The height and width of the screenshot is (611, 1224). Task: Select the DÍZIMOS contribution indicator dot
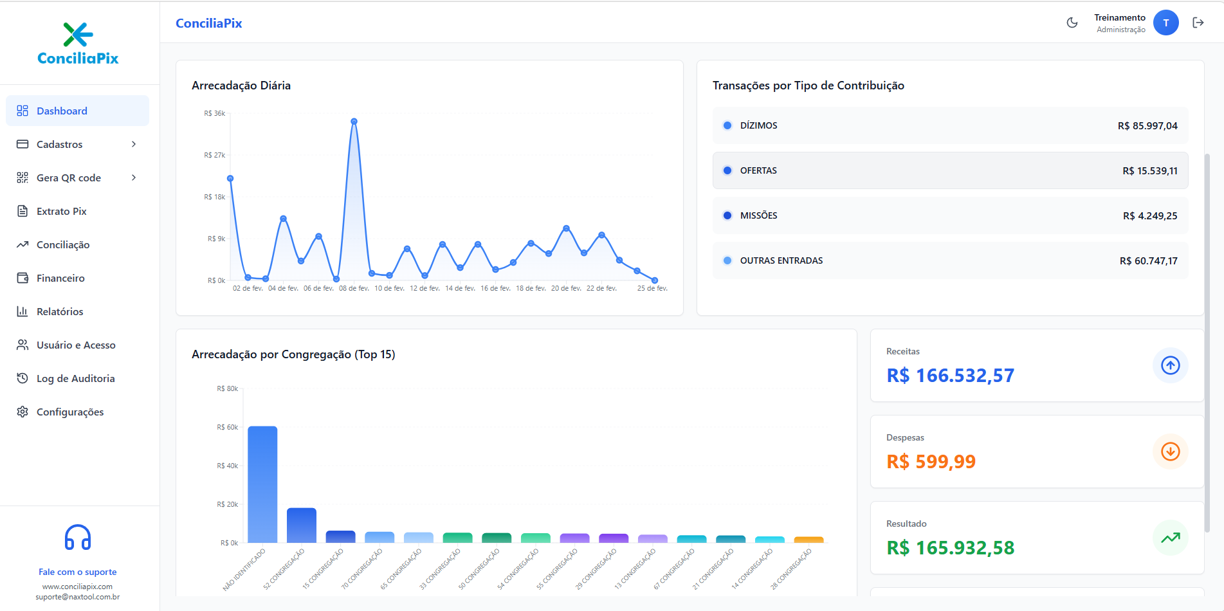click(727, 125)
